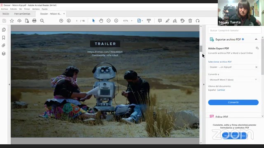Add bookmark with the star icon
This screenshot has height=148, width=264.
(x=12, y=21)
